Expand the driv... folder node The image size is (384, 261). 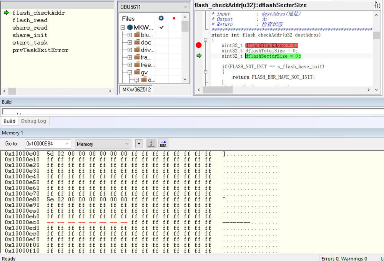coord(130,50)
